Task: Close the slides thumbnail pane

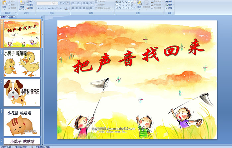Action: (x=42, y=17)
